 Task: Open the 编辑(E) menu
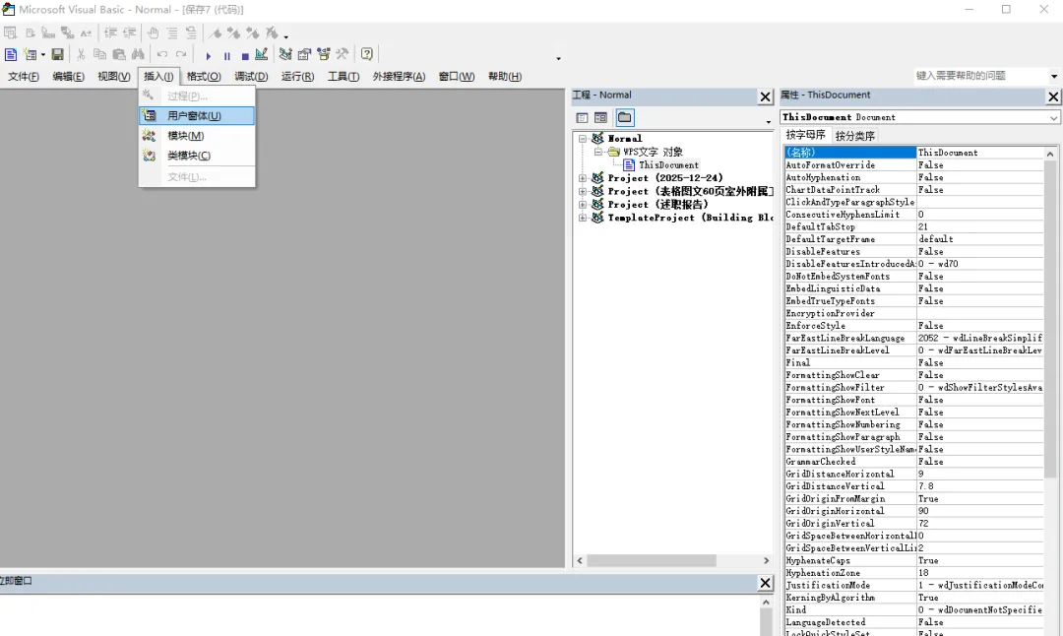[69, 77]
